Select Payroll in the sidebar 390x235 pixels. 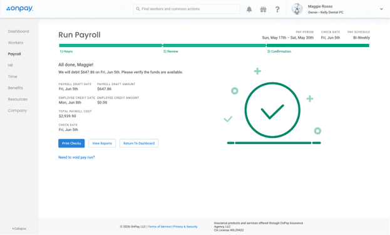[14, 54]
